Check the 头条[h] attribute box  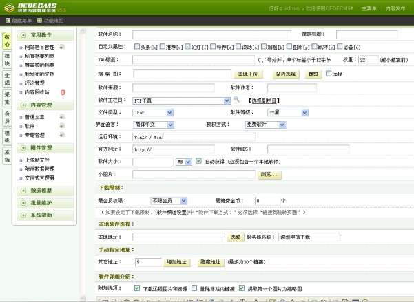pyautogui.click(x=137, y=46)
